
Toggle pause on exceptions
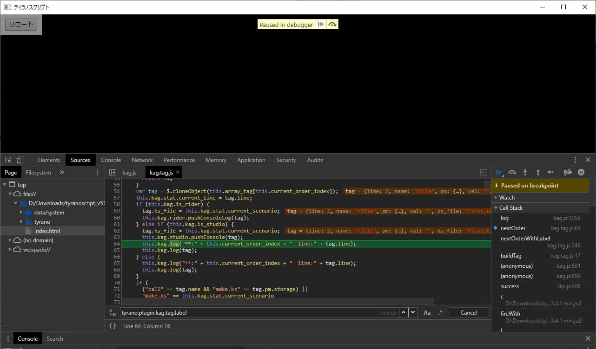(581, 172)
